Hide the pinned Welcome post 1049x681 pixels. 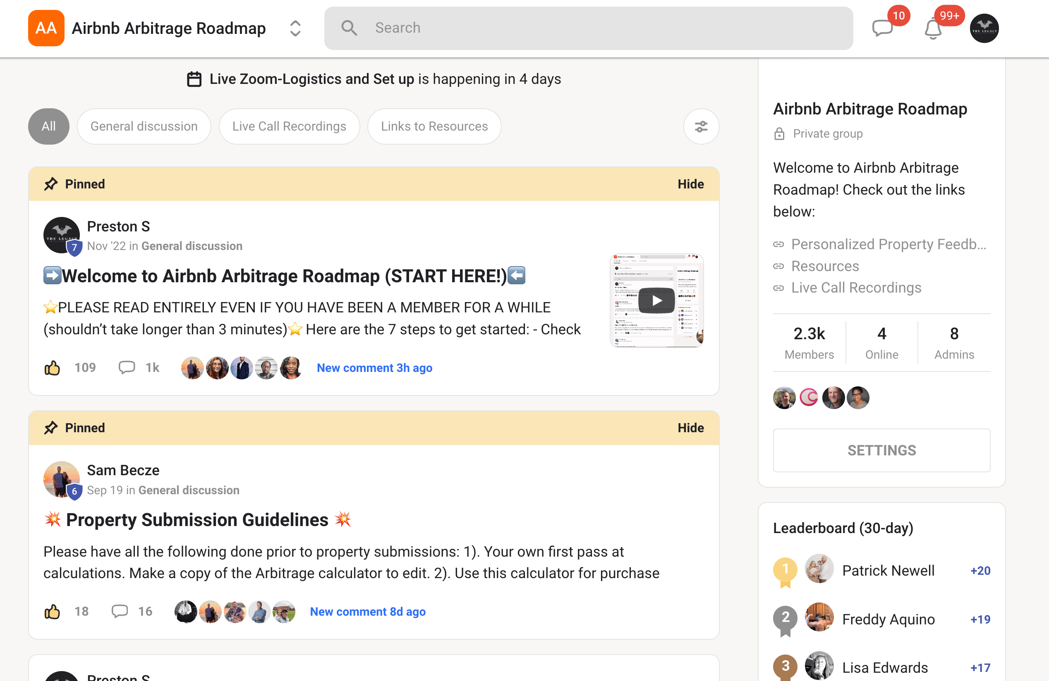(690, 184)
